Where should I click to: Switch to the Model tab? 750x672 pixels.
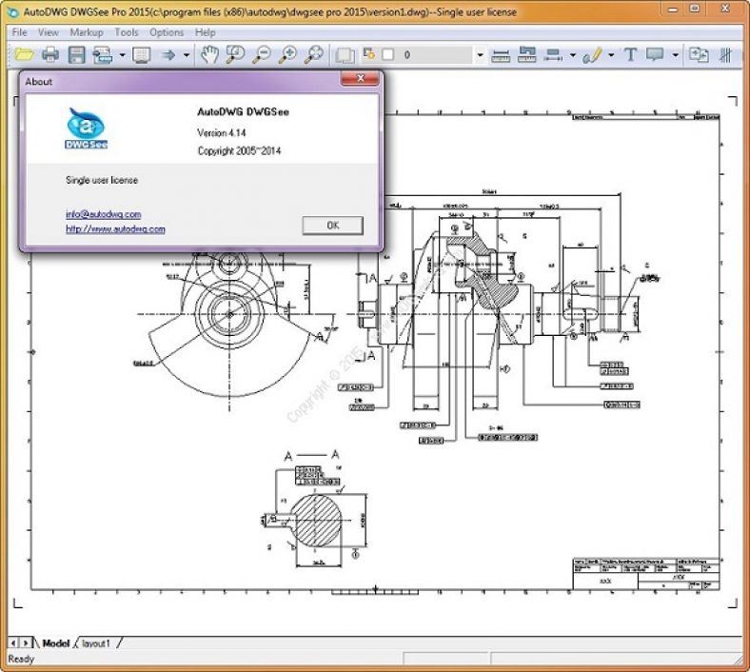(55, 643)
